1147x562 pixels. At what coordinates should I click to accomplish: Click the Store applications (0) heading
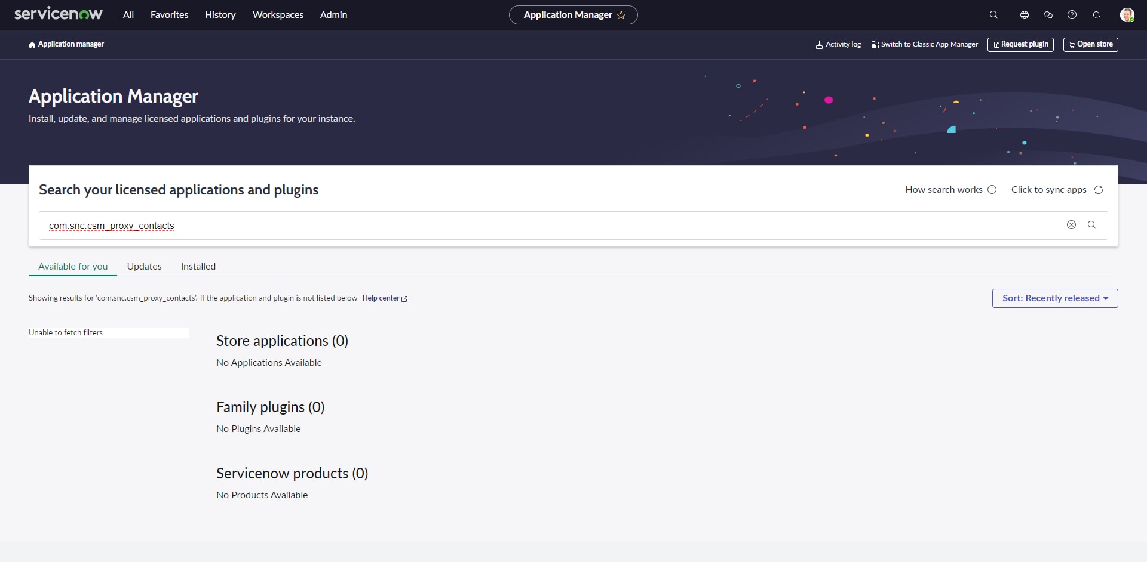coord(282,341)
